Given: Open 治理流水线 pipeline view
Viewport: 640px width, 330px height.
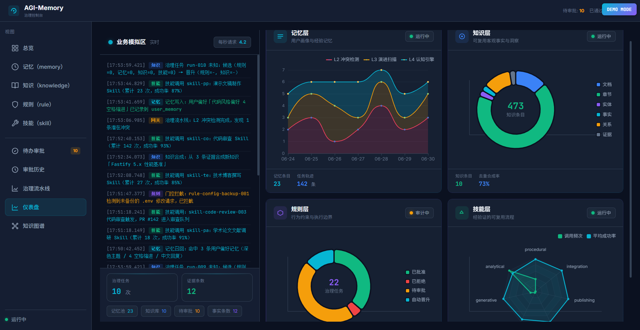Looking at the screenshot, I should tap(46, 189).
